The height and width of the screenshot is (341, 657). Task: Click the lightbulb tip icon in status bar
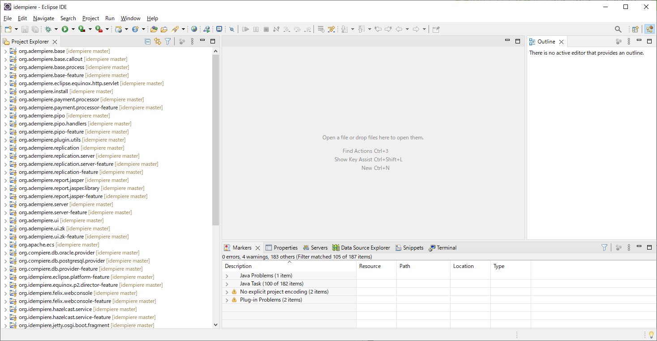tap(651, 335)
